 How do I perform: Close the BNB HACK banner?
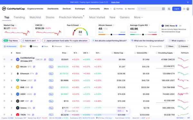[x=188, y=2]
